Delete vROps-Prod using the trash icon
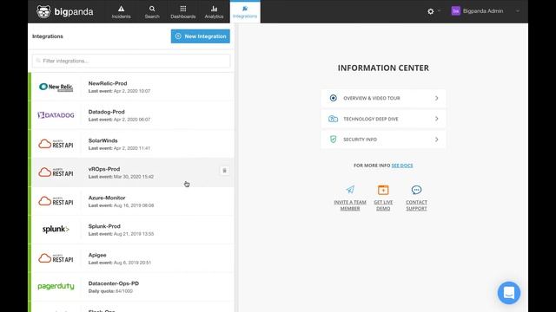 (x=224, y=171)
